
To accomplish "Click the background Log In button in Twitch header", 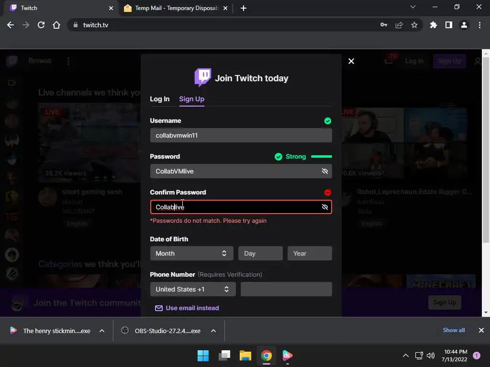I will 414,61.
